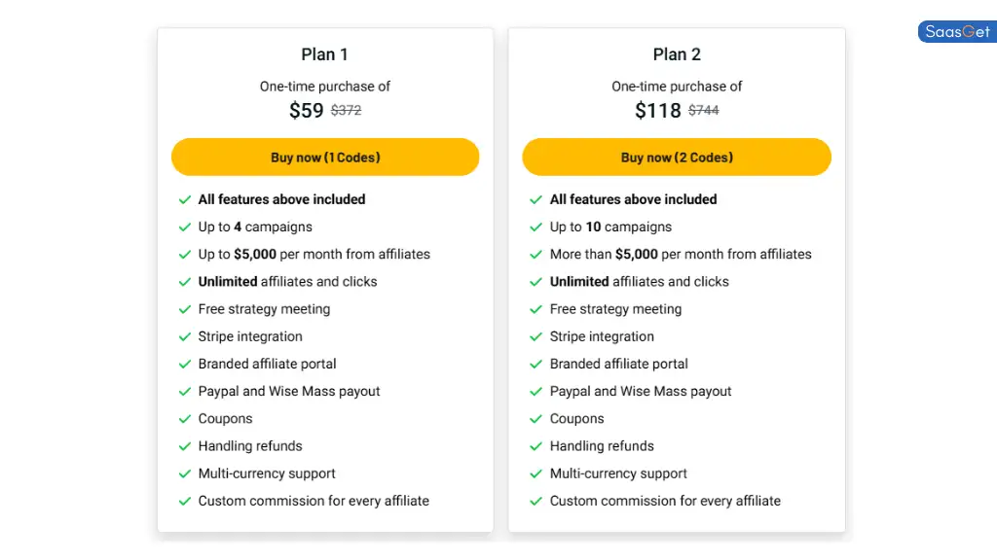The image size is (997, 560).
Task: Click More than $5,000 per month text
Action: 681,254
